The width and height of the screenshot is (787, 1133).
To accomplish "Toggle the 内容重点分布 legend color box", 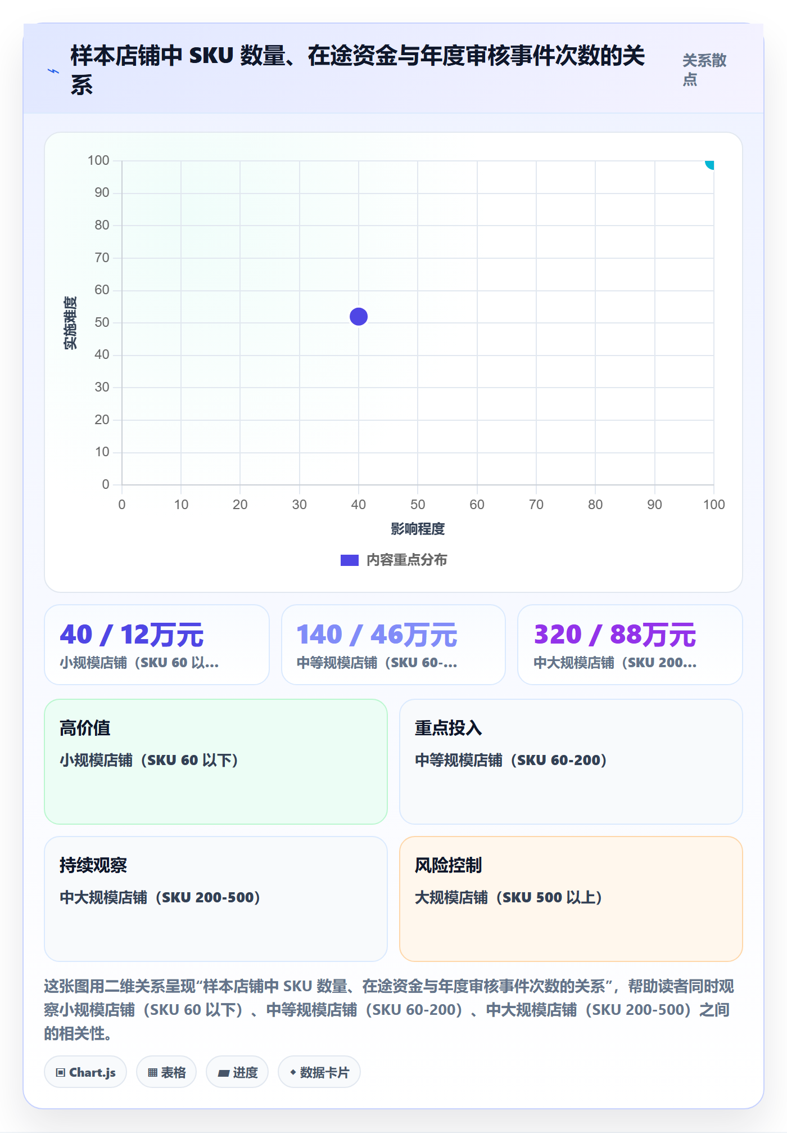I will (350, 560).
